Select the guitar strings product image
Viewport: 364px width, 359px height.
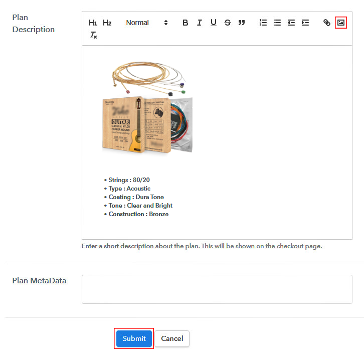[x=147, y=107]
